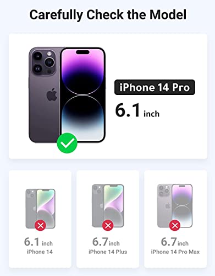215x276 pixels.
Task: Select the iPhone 14 Pro black label
Action: coord(155,87)
